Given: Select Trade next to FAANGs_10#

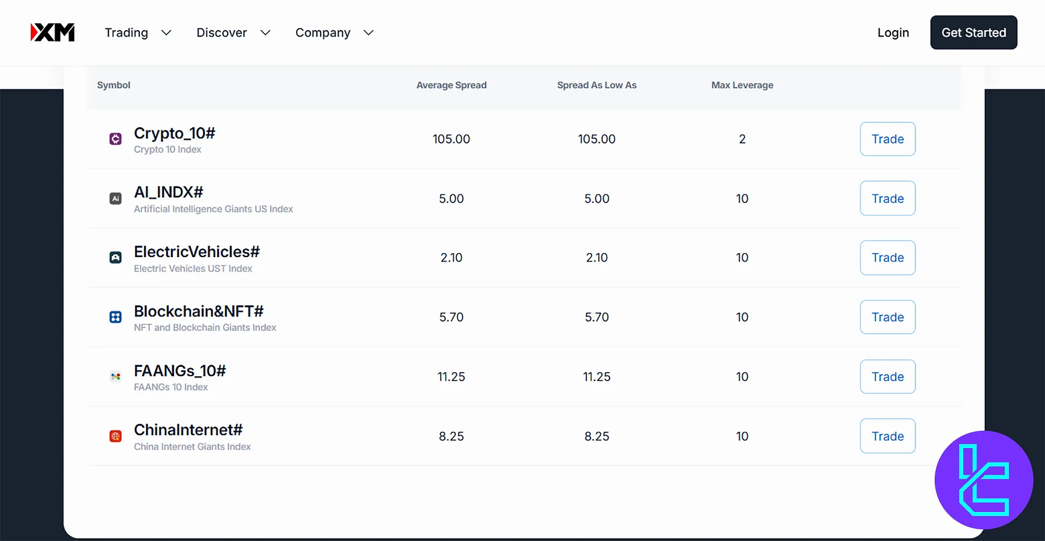Looking at the screenshot, I should point(887,377).
